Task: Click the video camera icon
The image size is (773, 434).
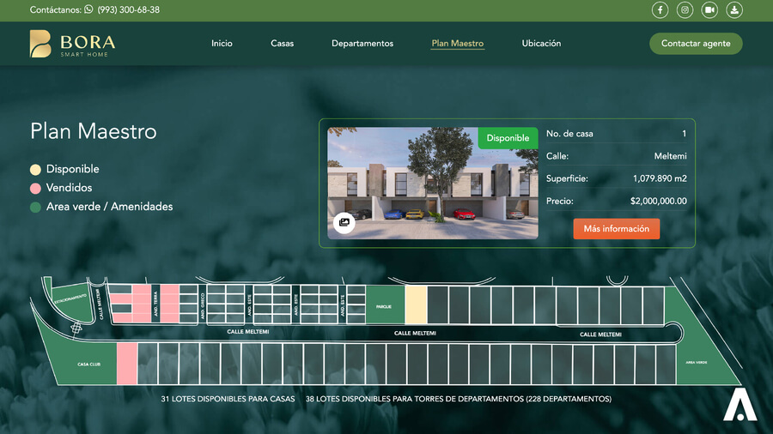Action: (x=709, y=10)
